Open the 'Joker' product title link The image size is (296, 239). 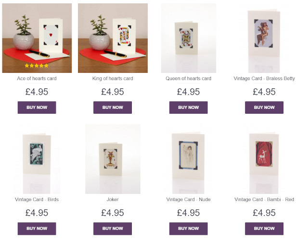(113, 200)
